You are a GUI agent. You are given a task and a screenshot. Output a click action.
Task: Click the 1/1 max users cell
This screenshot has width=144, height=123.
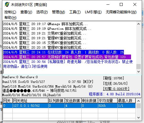click(x=127, y=106)
